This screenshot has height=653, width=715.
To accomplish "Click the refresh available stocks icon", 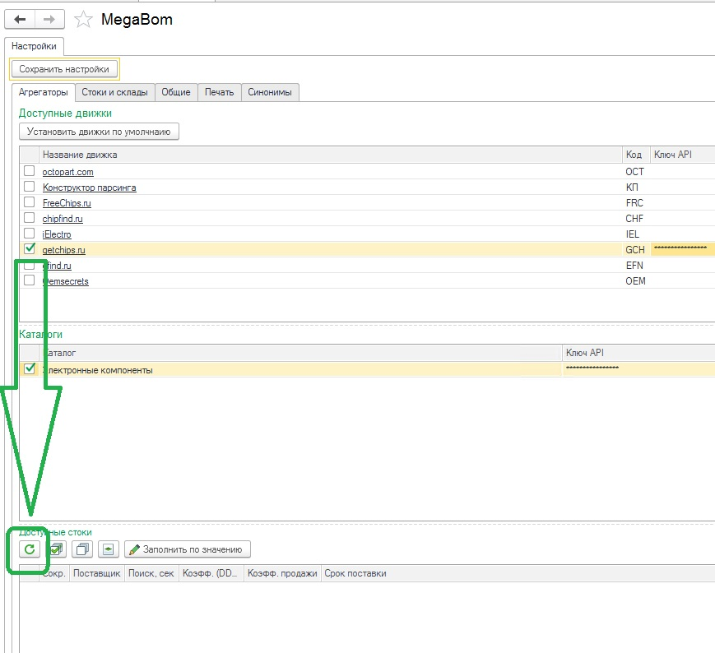I will [x=30, y=549].
